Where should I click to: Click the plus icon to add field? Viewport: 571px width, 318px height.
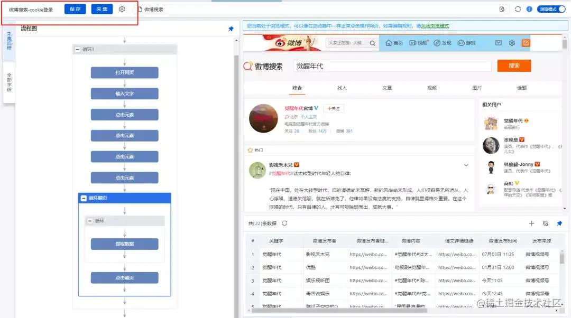click(531, 223)
